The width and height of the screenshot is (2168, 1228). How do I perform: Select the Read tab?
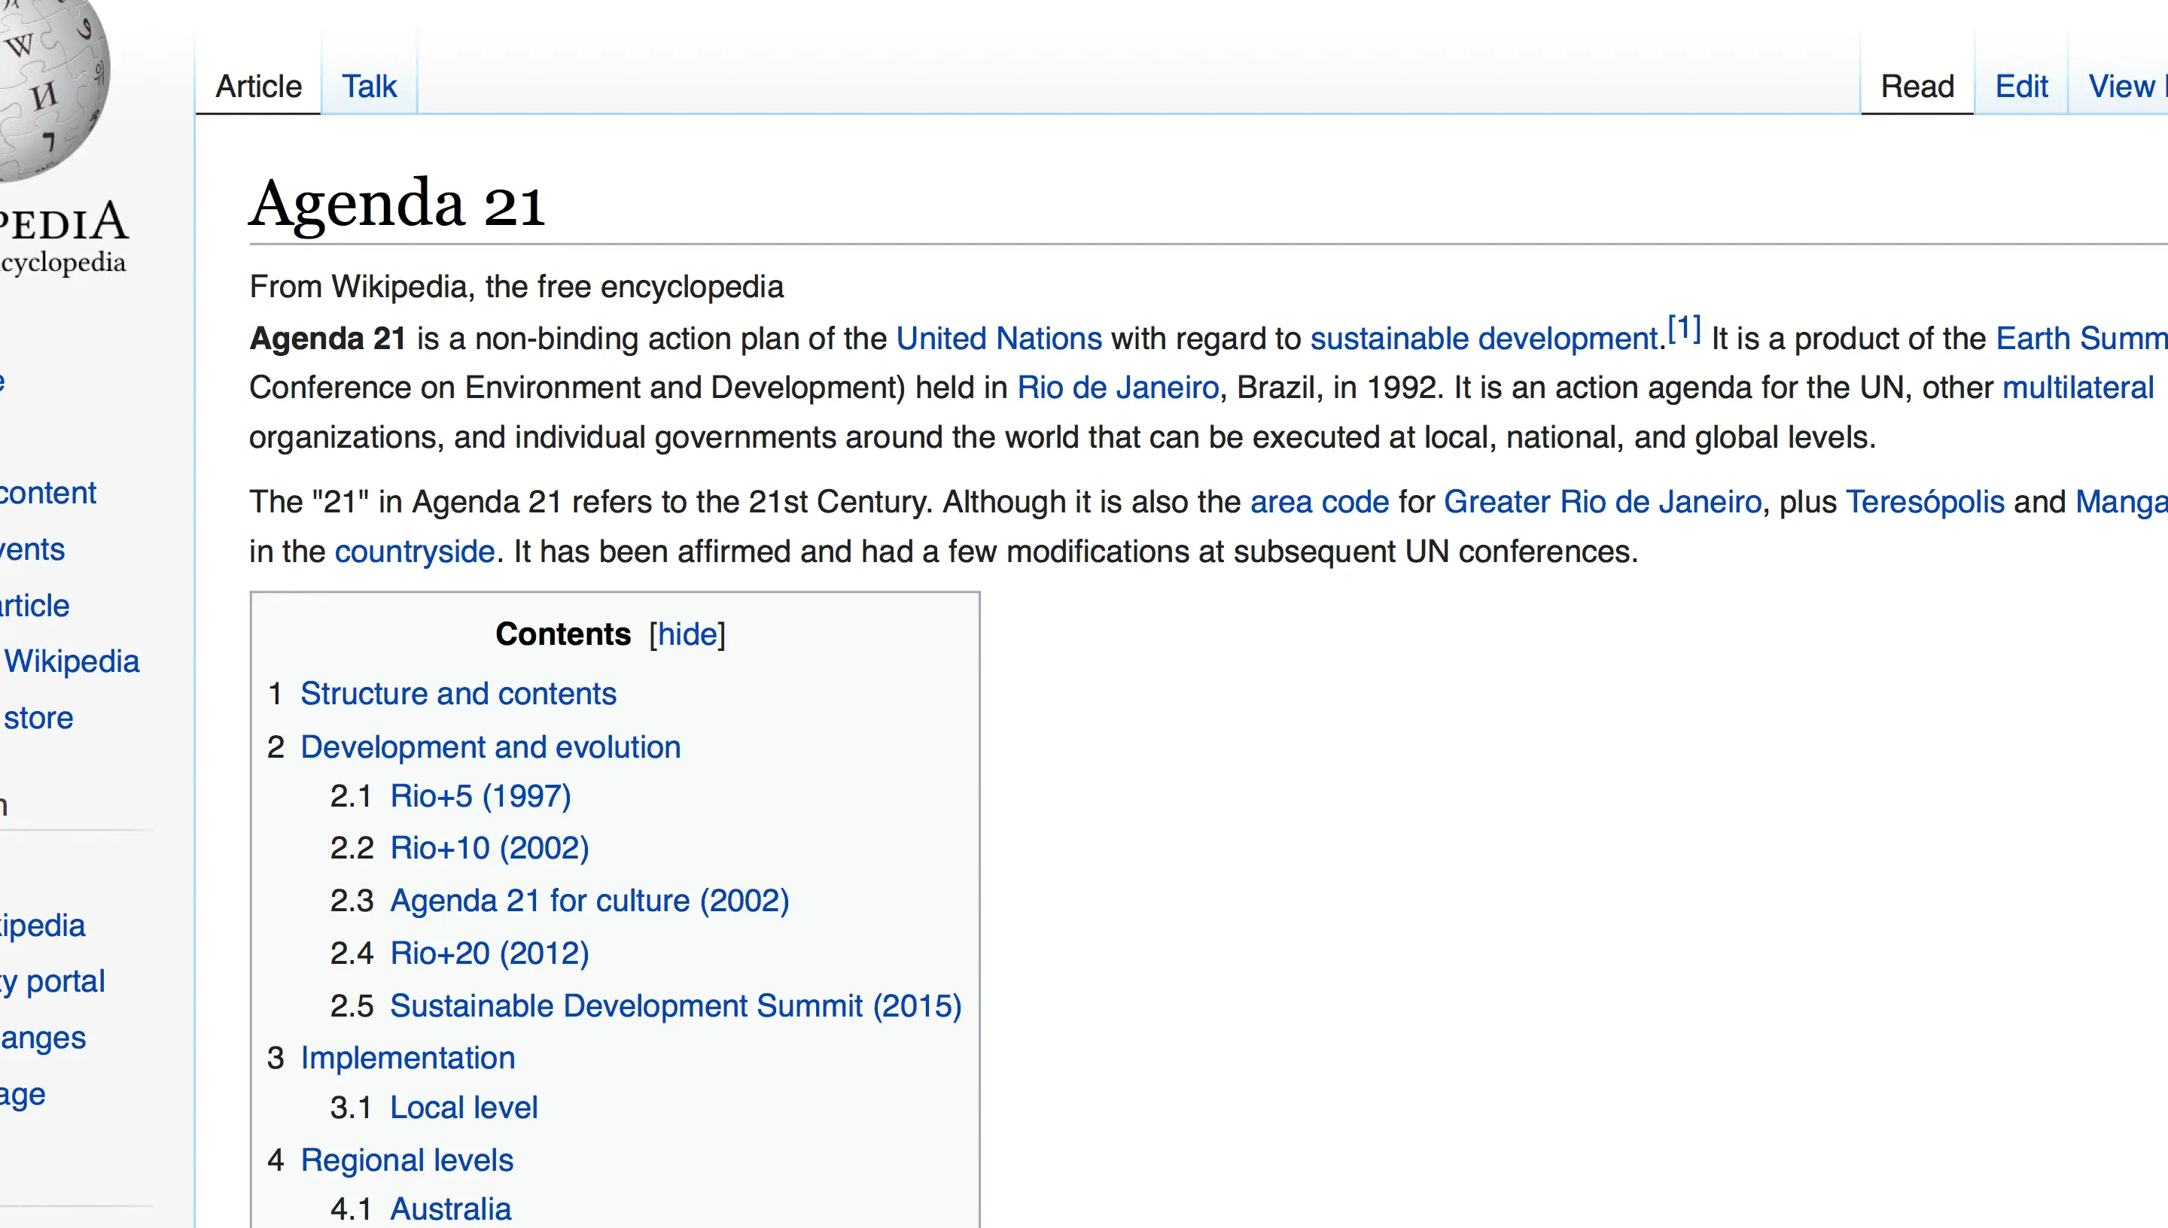1917,86
